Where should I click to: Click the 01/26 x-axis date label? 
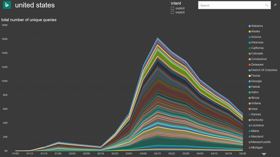point(58,154)
